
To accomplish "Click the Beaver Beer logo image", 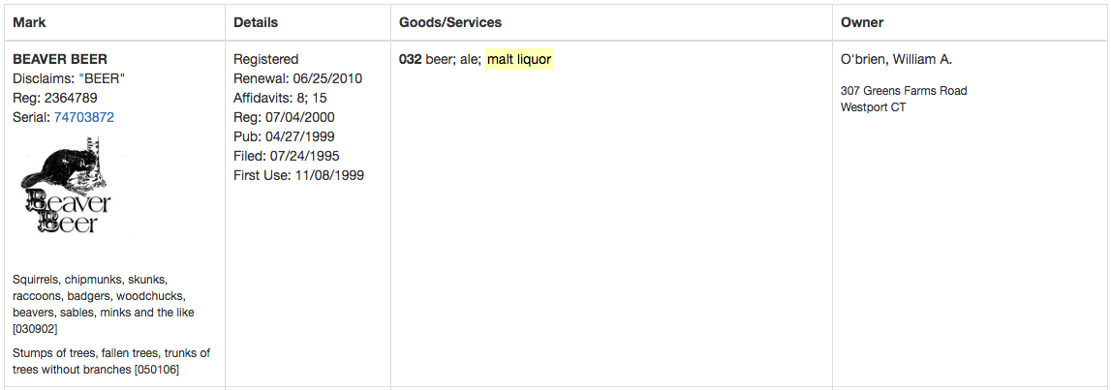I will 66,186.
